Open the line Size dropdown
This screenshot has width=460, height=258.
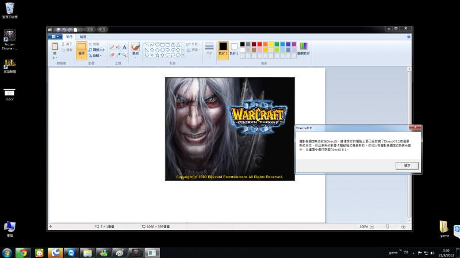[209, 49]
